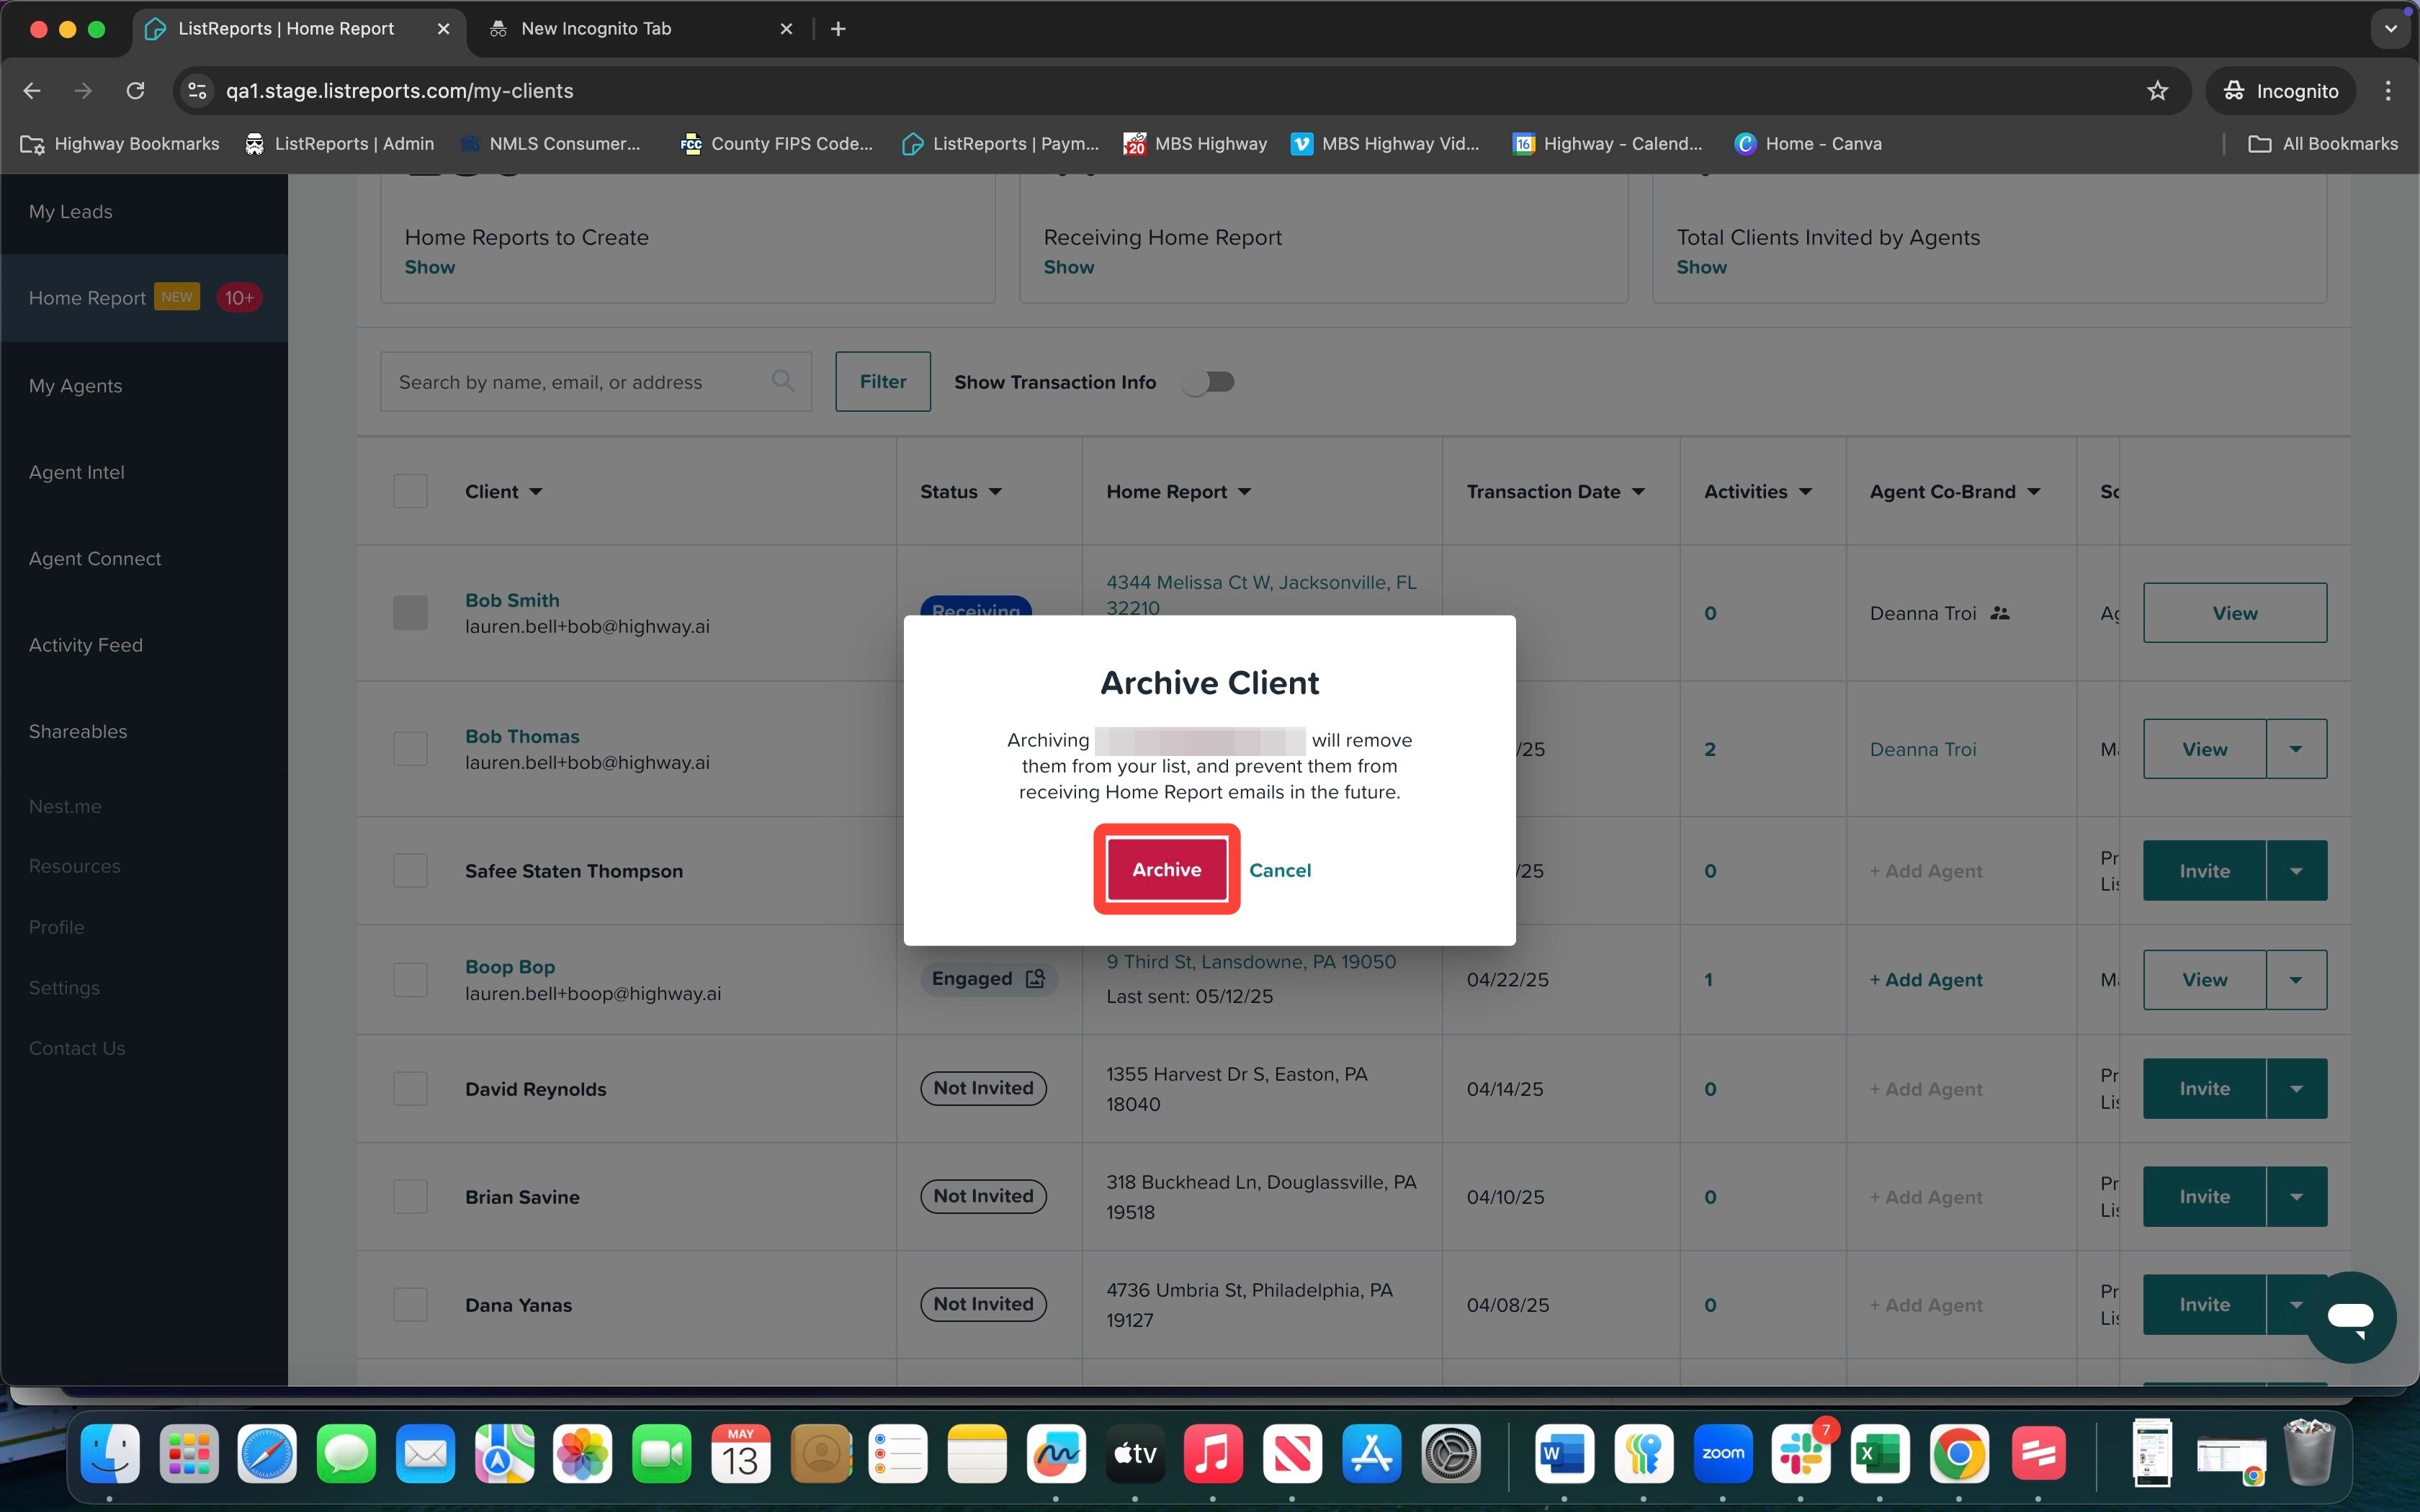2420x1512 pixels.
Task: Open My Agents in the sidebar
Action: coord(76,385)
